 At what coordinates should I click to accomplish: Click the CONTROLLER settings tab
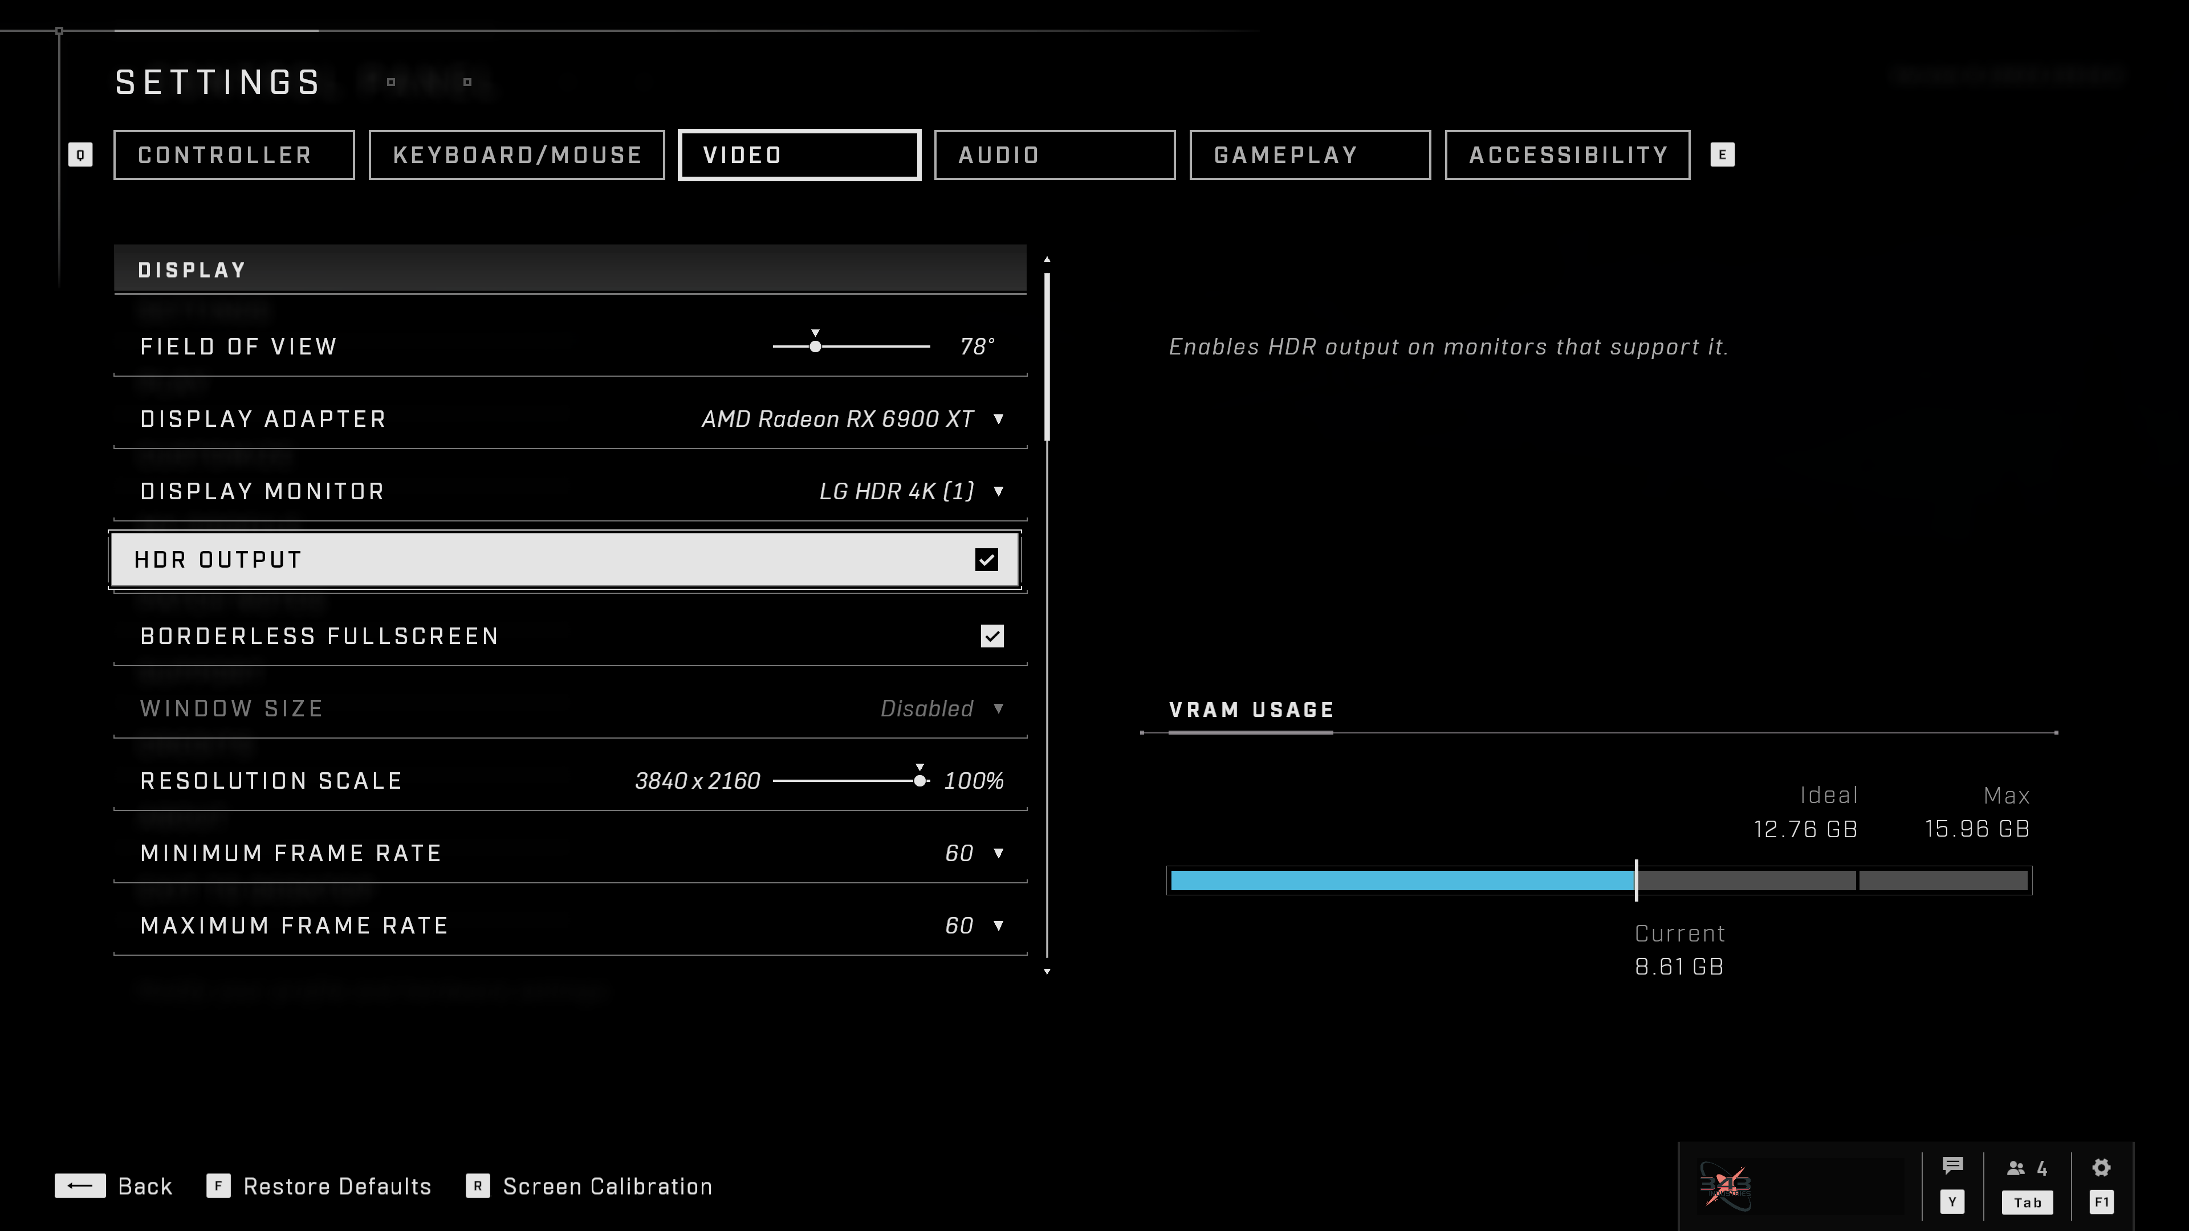point(226,155)
